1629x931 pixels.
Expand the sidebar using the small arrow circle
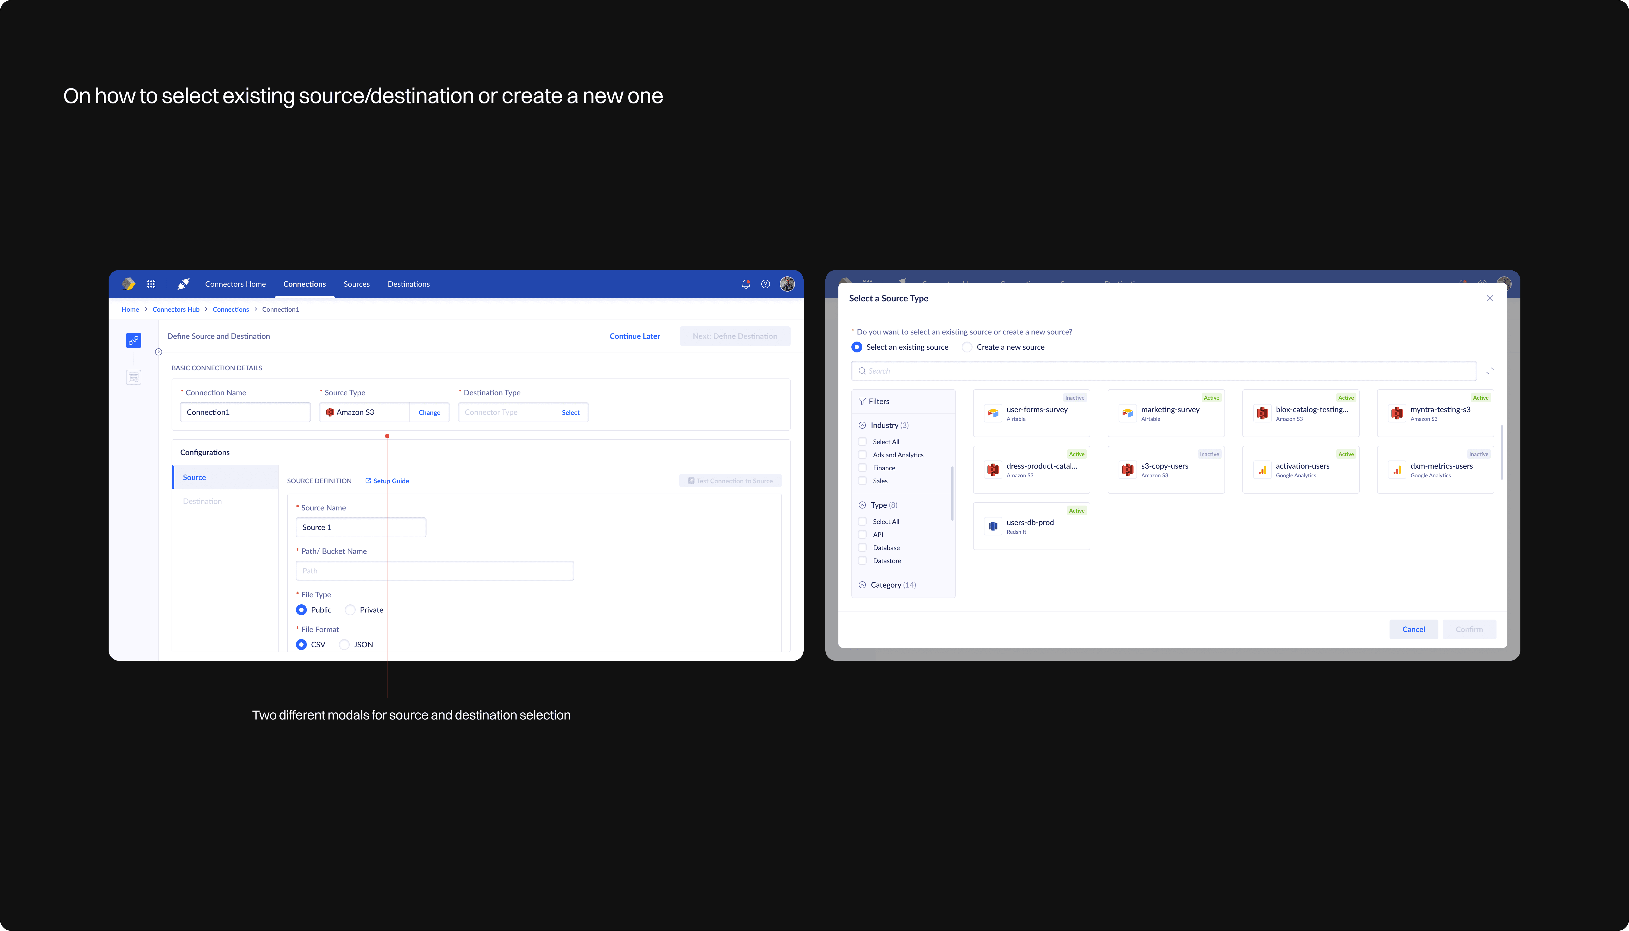click(x=159, y=352)
